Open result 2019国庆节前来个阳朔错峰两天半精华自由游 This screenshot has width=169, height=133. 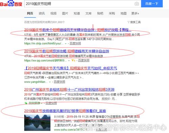78,30
